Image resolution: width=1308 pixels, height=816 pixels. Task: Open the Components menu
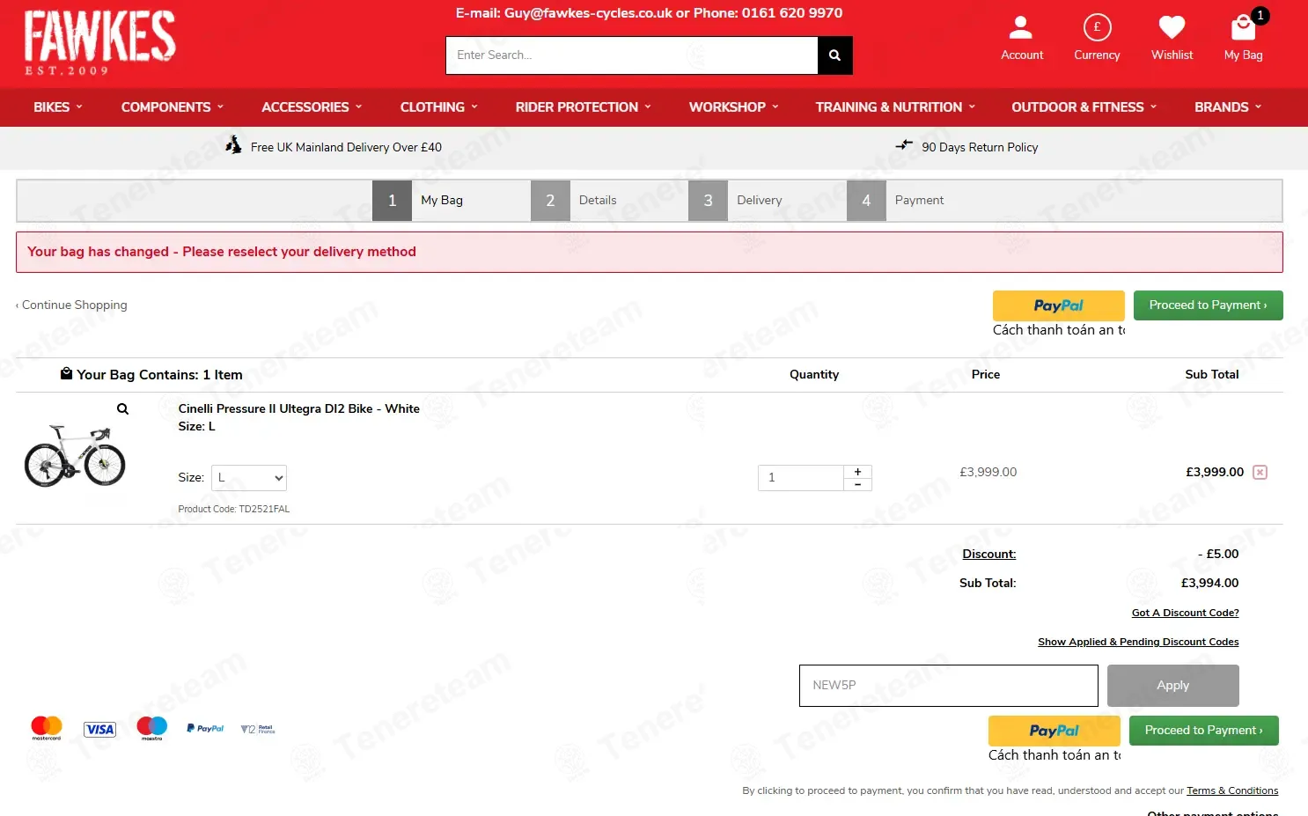172,107
